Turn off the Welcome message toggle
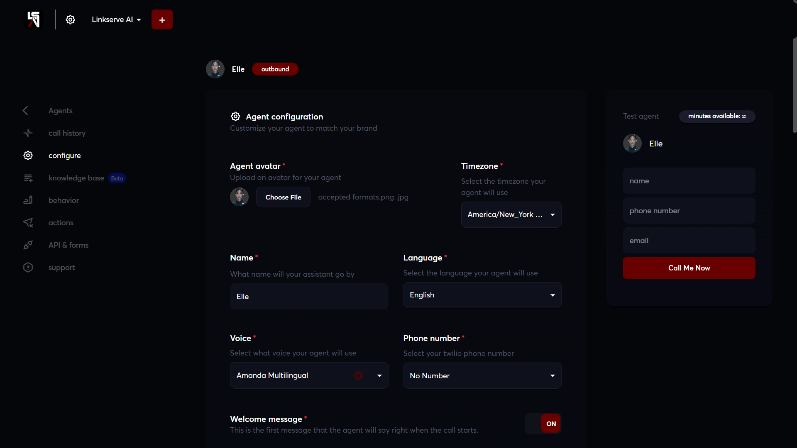The image size is (797, 448). 543,423
